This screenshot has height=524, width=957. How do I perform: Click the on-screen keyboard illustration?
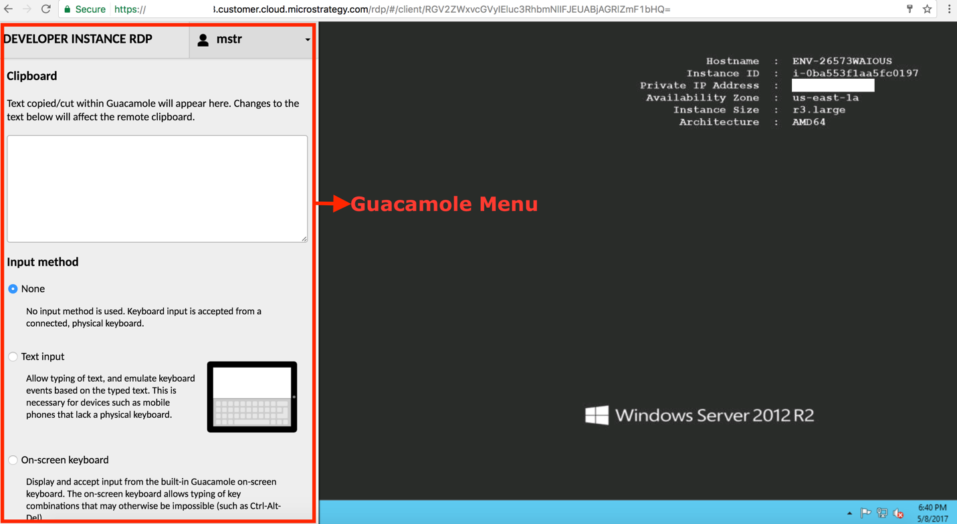tap(251, 396)
